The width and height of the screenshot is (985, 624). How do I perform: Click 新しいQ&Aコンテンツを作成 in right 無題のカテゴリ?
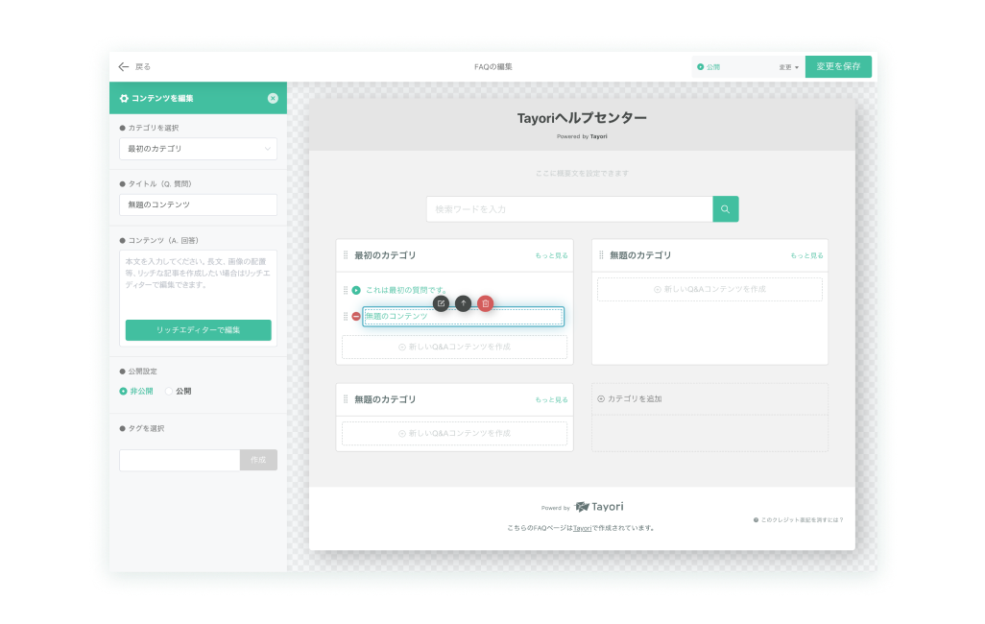pos(709,289)
